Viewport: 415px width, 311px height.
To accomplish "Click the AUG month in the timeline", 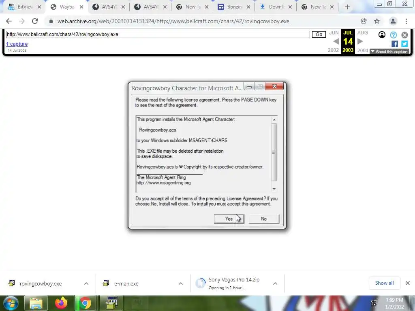I will point(362,33).
